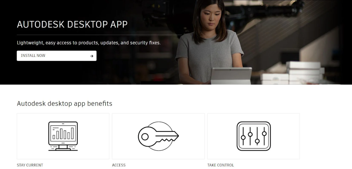Click the INSTALL NOW button

point(57,56)
